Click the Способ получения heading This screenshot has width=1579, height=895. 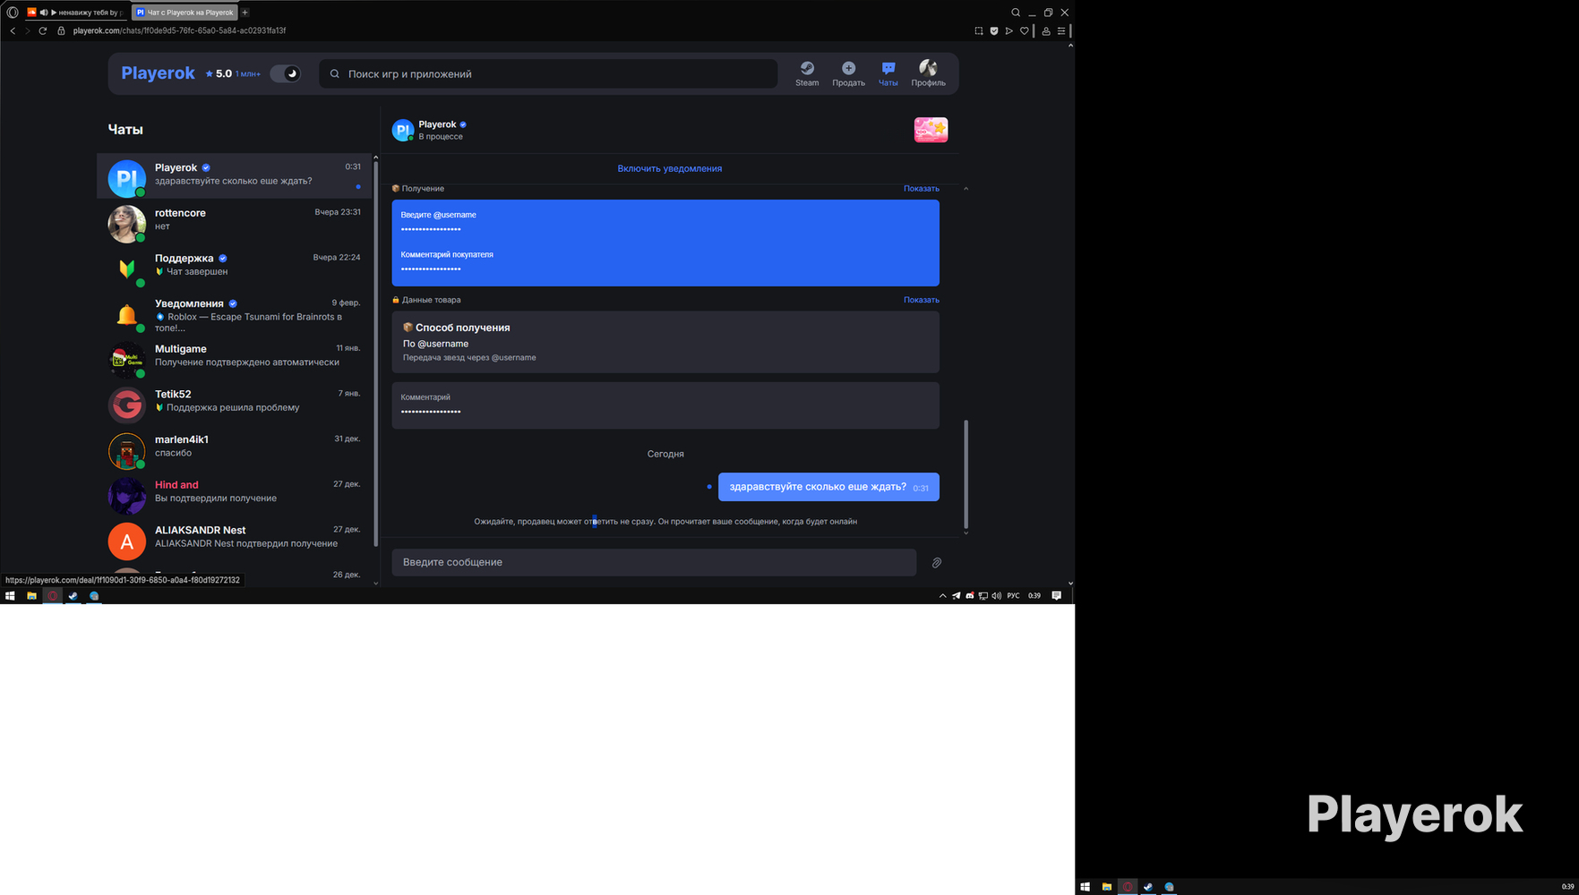[x=463, y=328]
